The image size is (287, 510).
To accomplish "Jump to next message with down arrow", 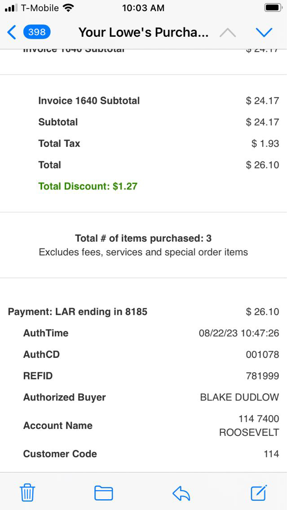I will [x=264, y=32].
